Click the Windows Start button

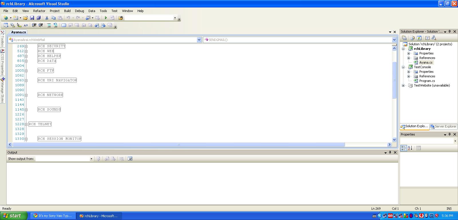pyautogui.click(x=14, y=216)
